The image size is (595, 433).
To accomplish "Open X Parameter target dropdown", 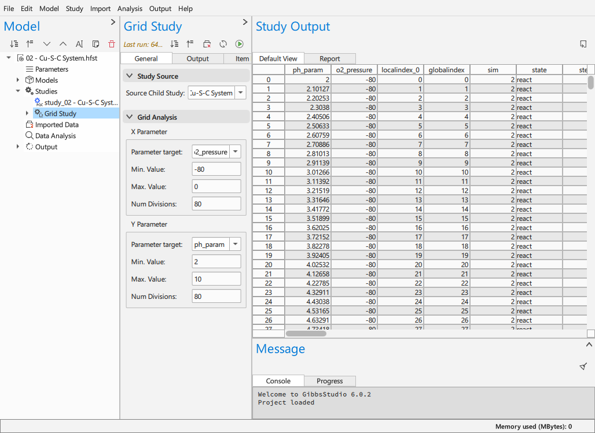I will [x=235, y=151].
